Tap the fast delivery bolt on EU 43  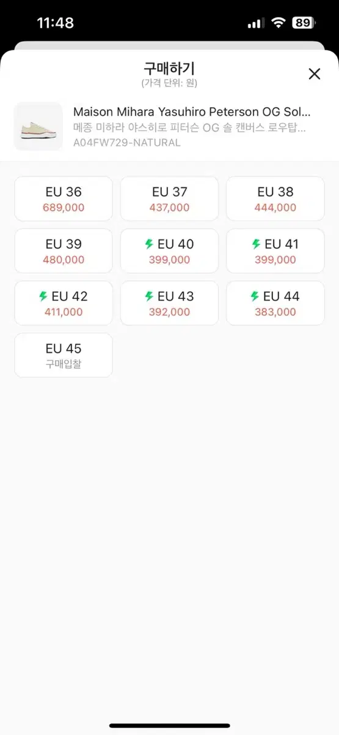tap(148, 296)
